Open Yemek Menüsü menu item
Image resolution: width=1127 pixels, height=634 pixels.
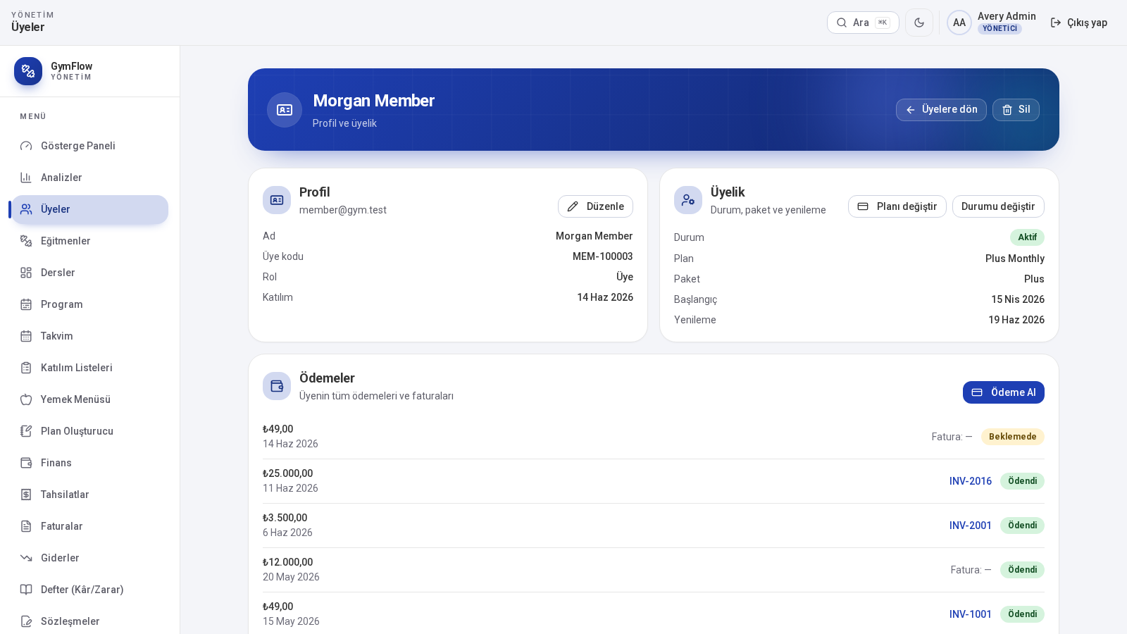pos(90,399)
